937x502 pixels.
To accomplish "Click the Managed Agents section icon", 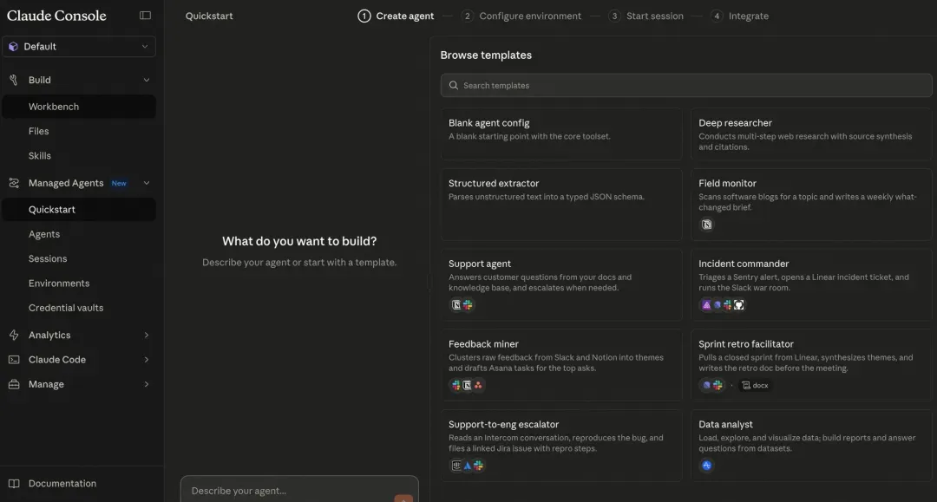I will tap(14, 183).
